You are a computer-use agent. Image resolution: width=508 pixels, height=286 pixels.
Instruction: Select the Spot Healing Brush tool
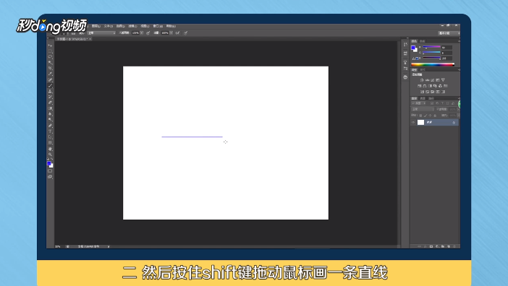[x=50, y=79]
